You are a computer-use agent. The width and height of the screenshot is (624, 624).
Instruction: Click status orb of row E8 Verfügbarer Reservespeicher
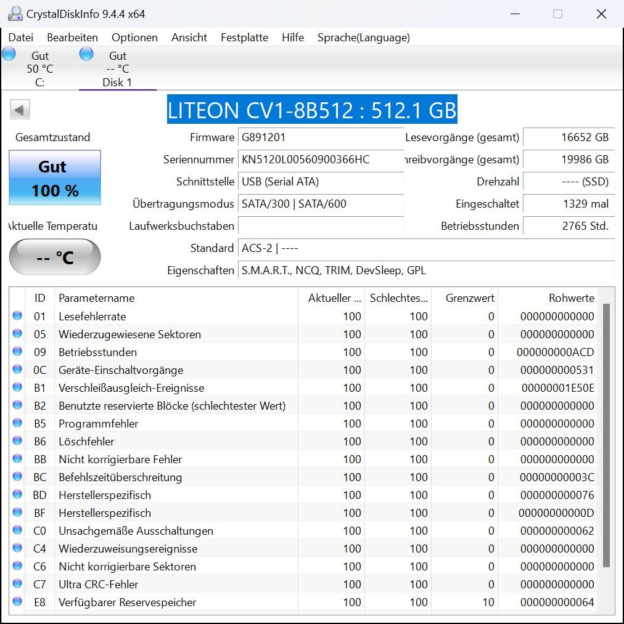(17, 602)
